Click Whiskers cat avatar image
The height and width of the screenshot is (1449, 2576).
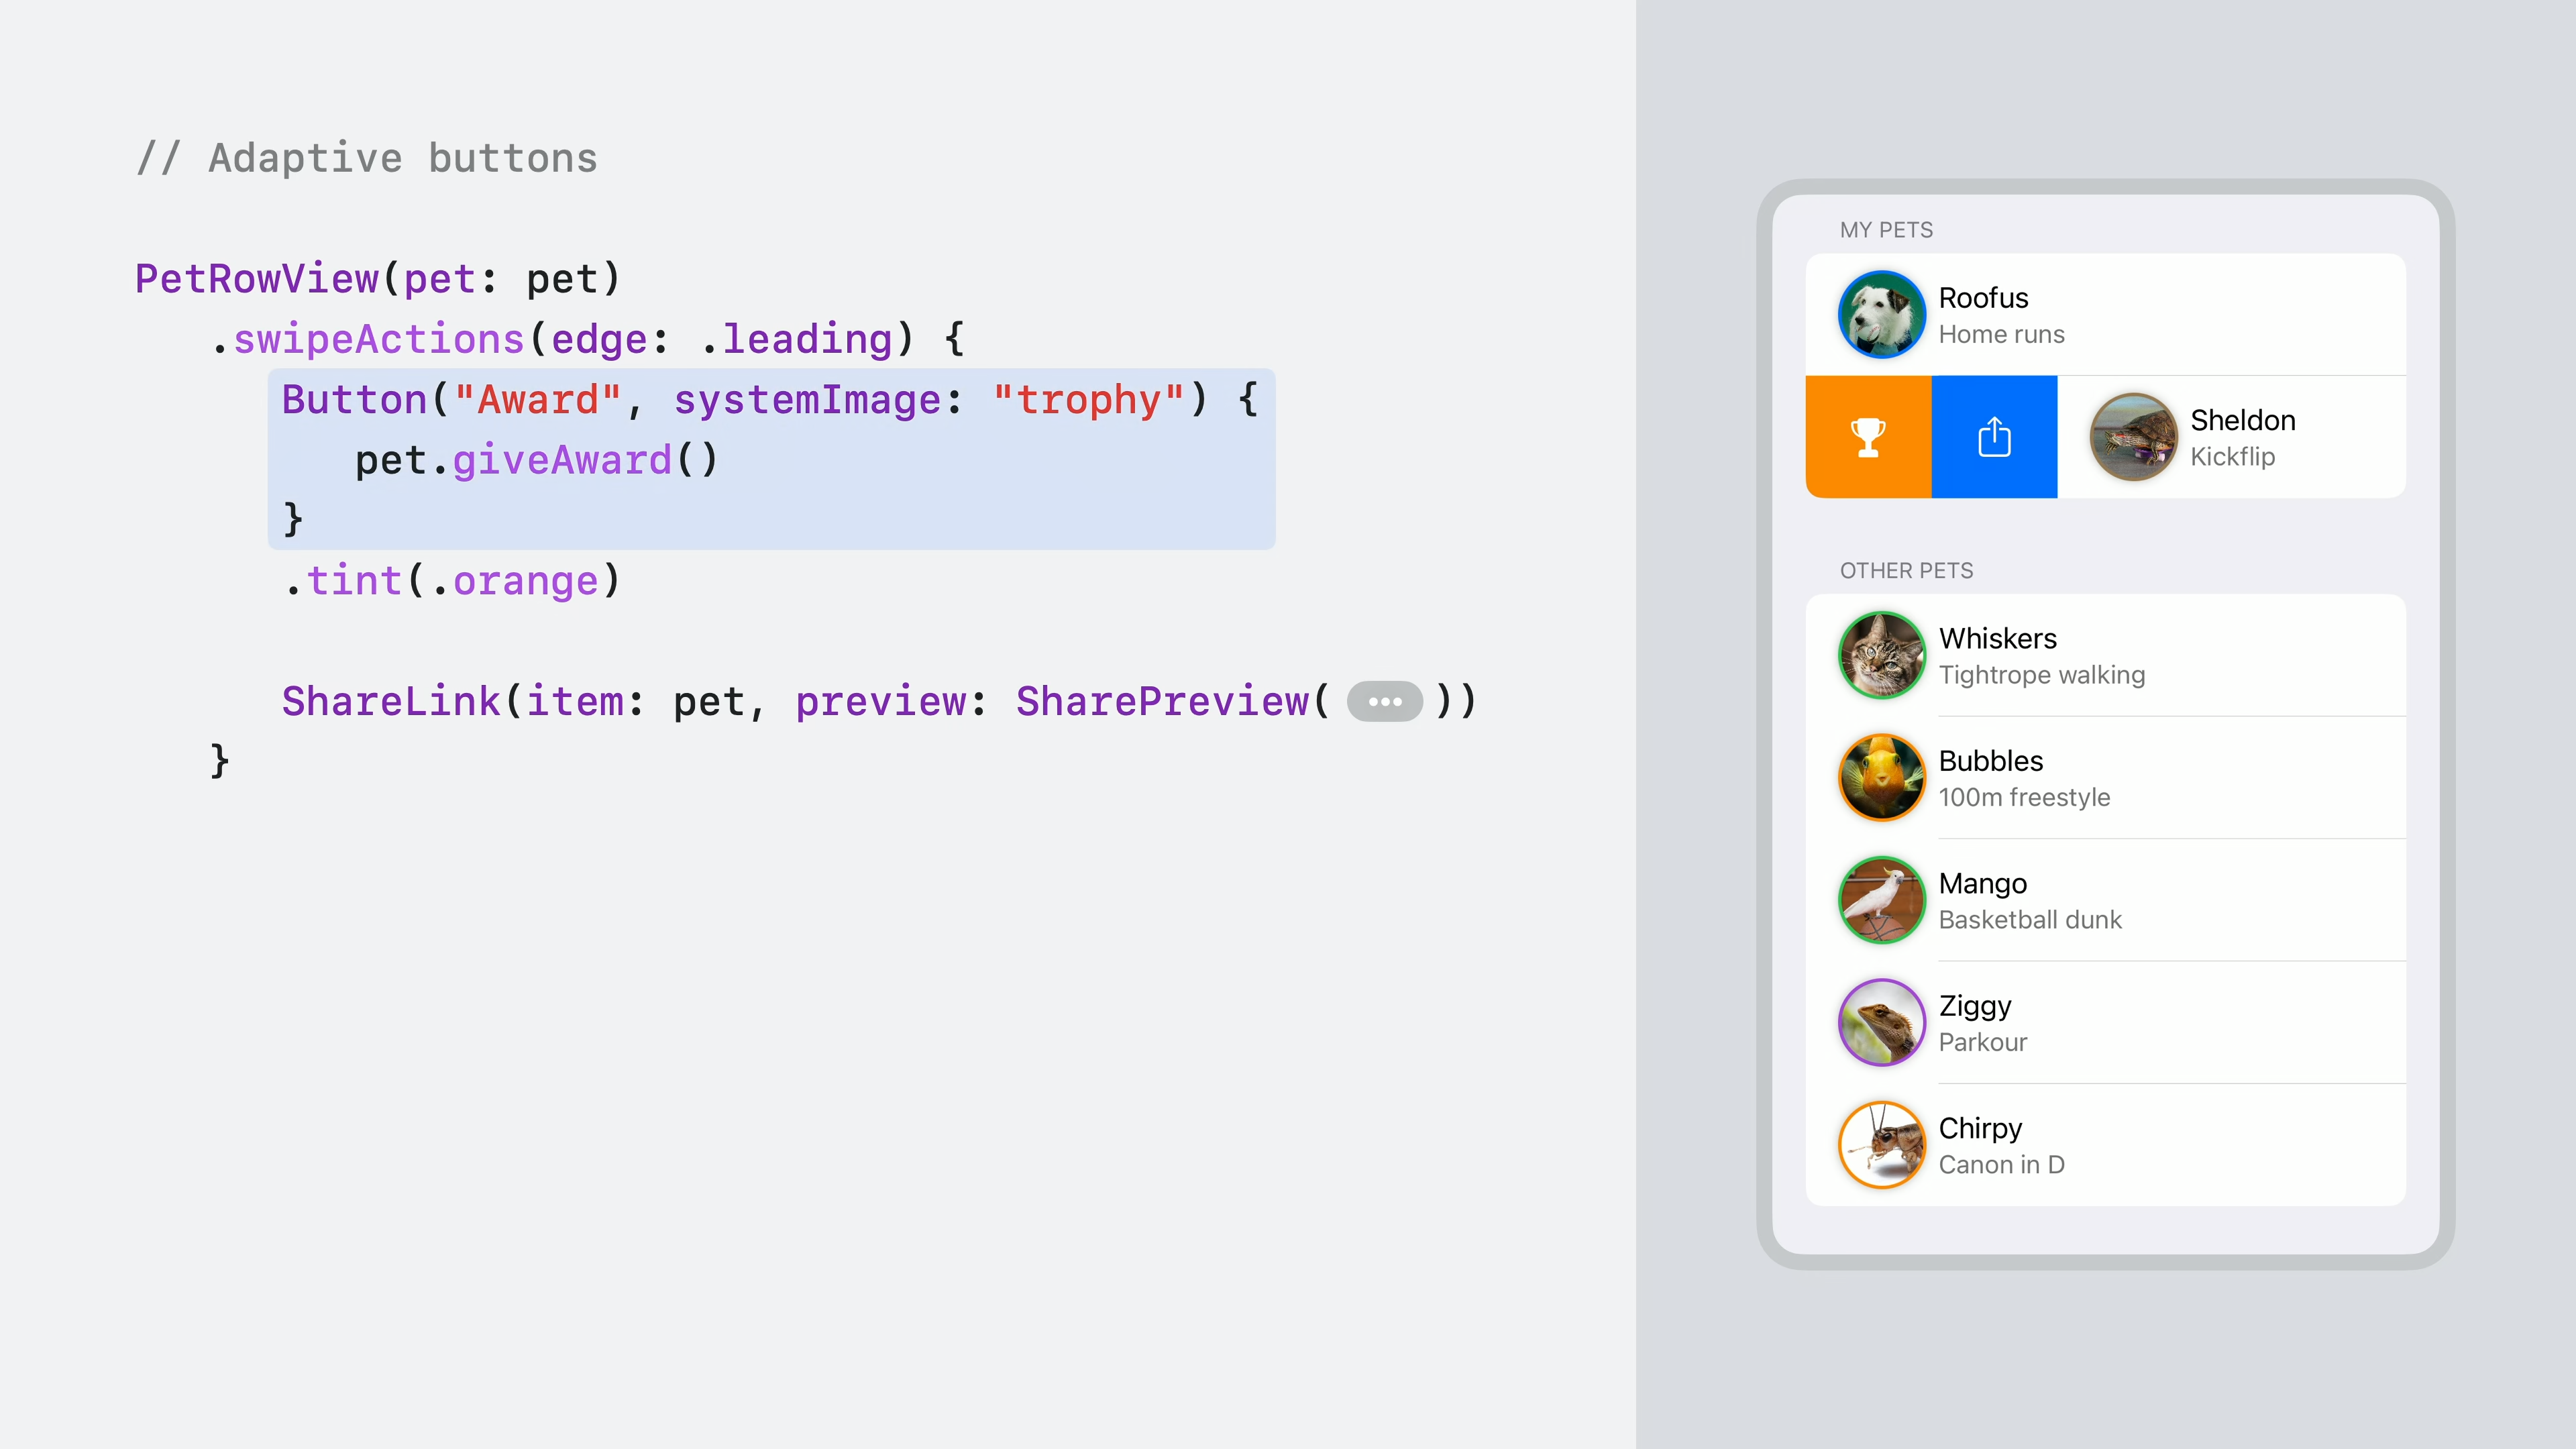pos(1881,655)
